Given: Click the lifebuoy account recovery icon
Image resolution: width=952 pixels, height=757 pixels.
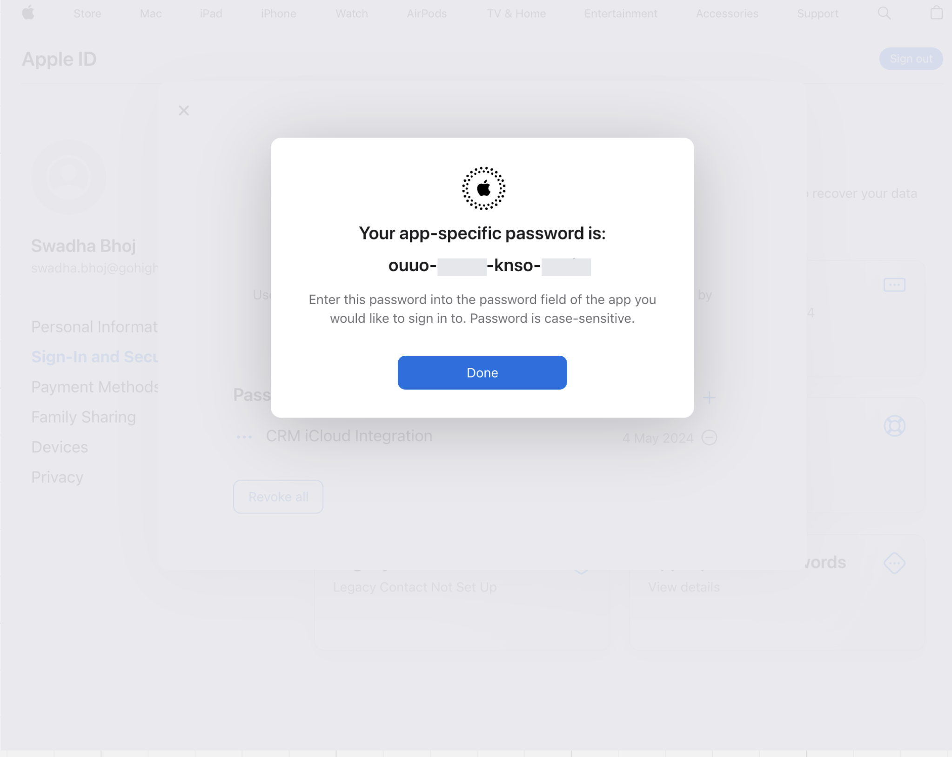Looking at the screenshot, I should tap(894, 425).
